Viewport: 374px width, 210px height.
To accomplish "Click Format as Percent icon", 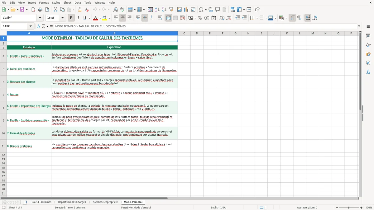I will click(x=200, y=18).
